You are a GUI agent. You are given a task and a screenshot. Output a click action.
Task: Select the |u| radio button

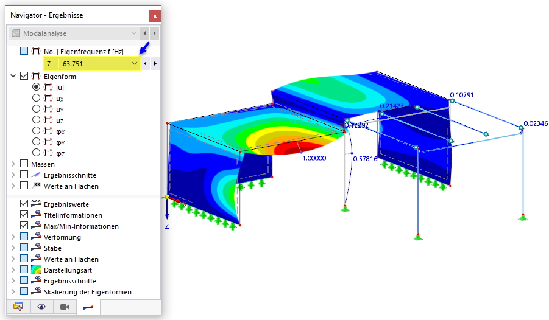tap(36, 86)
